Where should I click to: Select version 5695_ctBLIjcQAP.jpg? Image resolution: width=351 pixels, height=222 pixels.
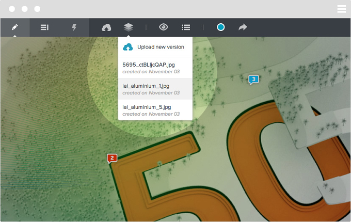(x=155, y=68)
